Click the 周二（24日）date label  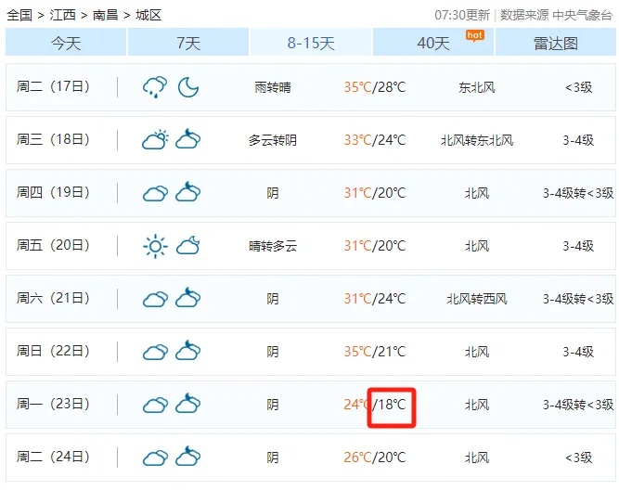(x=53, y=457)
